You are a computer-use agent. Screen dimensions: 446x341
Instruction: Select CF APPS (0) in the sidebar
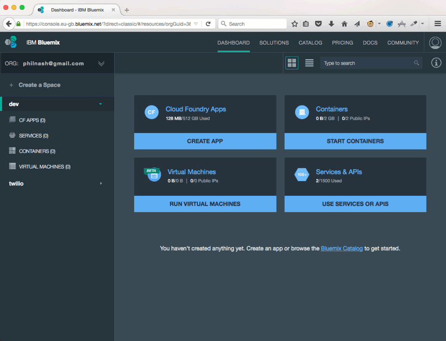click(32, 120)
